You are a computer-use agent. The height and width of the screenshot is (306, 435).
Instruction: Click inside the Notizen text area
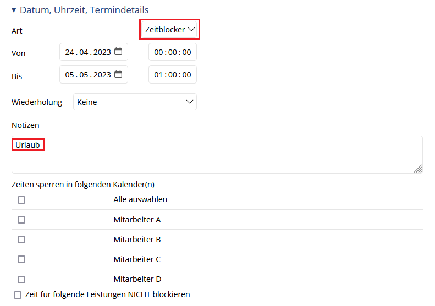[217, 155]
